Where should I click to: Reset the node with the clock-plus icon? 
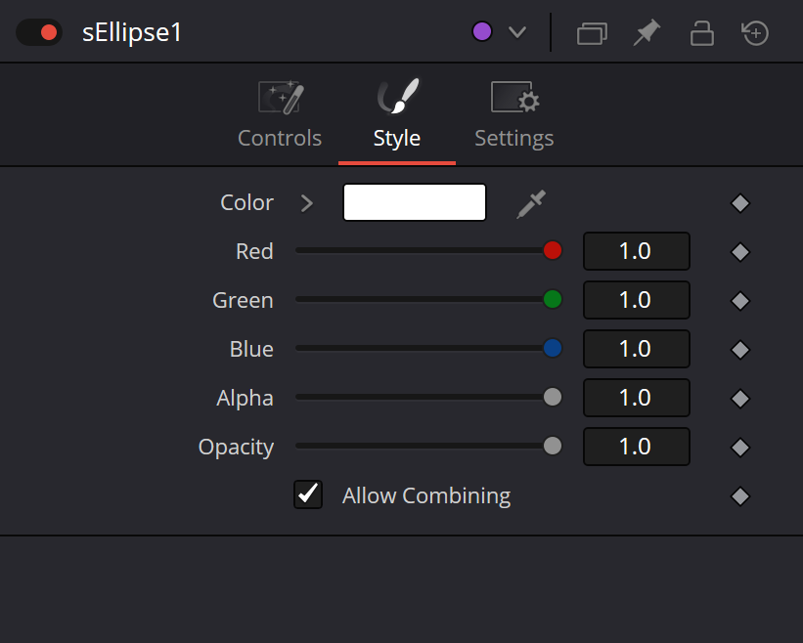755,33
